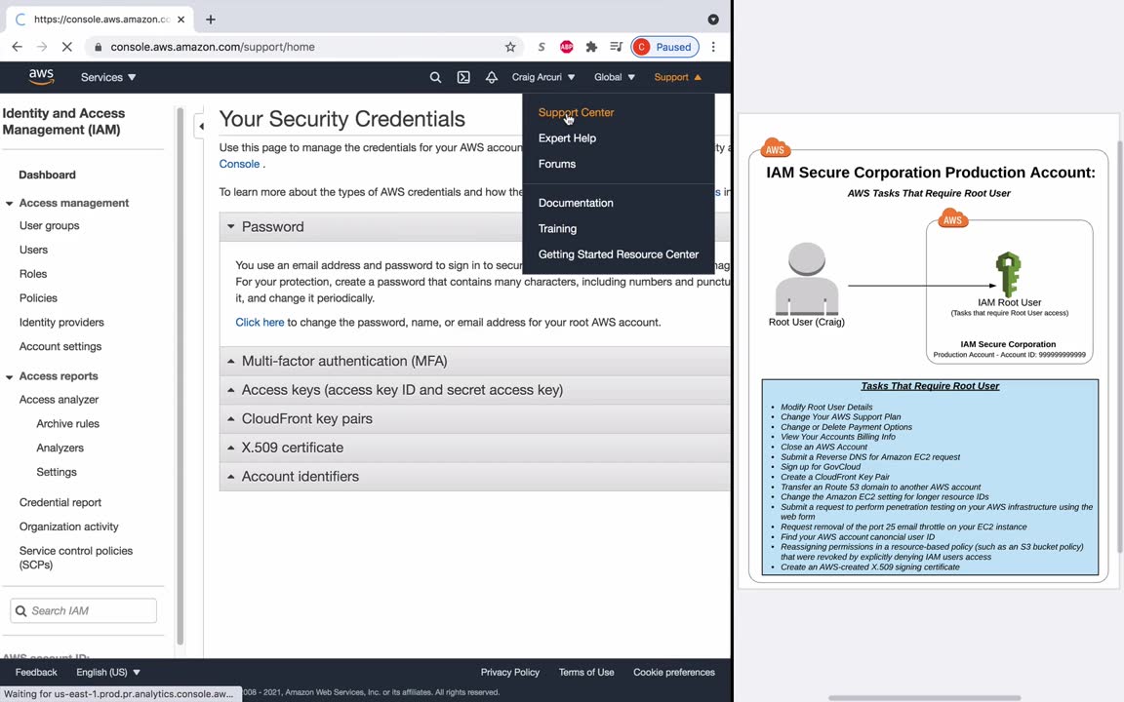This screenshot has width=1124, height=702.
Task: Open Policies in IAM sidebar
Action: click(38, 298)
